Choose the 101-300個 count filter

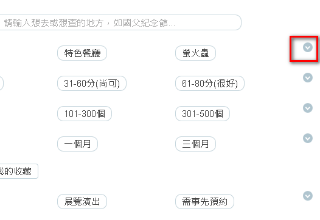point(85,114)
